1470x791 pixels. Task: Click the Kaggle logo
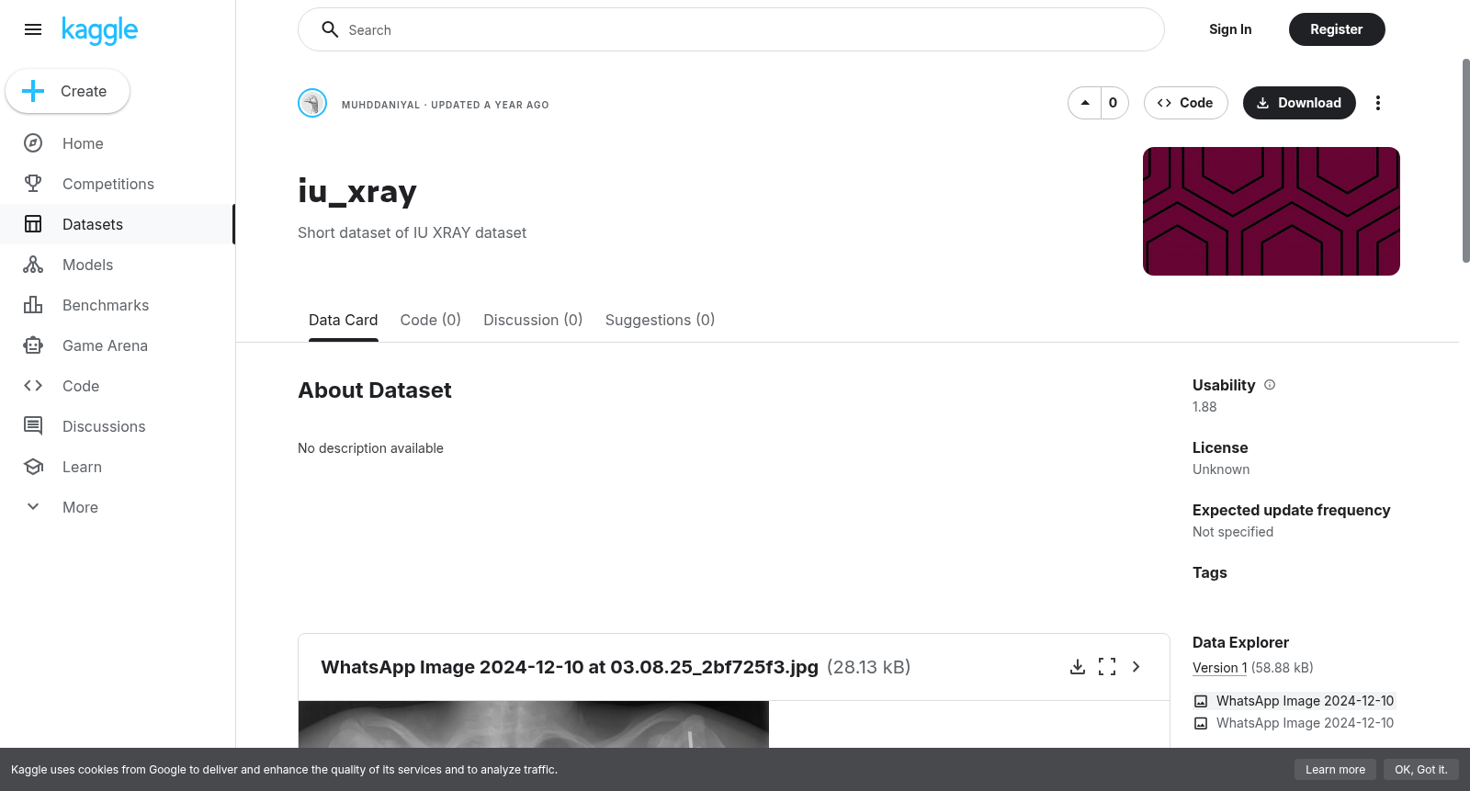(x=99, y=30)
